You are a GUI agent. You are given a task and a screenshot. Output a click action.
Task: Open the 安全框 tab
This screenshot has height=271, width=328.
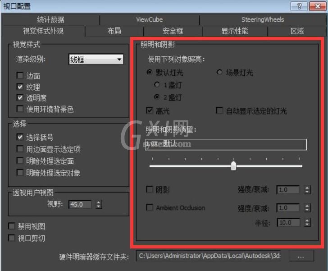pyautogui.click(x=173, y=31)
